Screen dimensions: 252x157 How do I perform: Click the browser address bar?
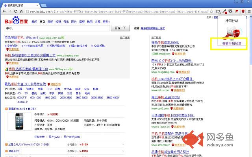[x=119, y=11]
